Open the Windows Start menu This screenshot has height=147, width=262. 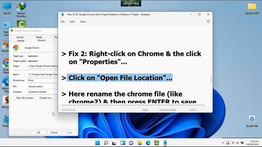coord(97,143)
